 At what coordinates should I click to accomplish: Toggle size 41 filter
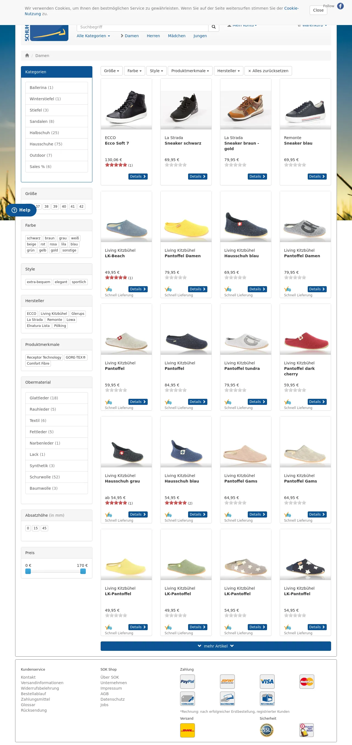point(73,207)
